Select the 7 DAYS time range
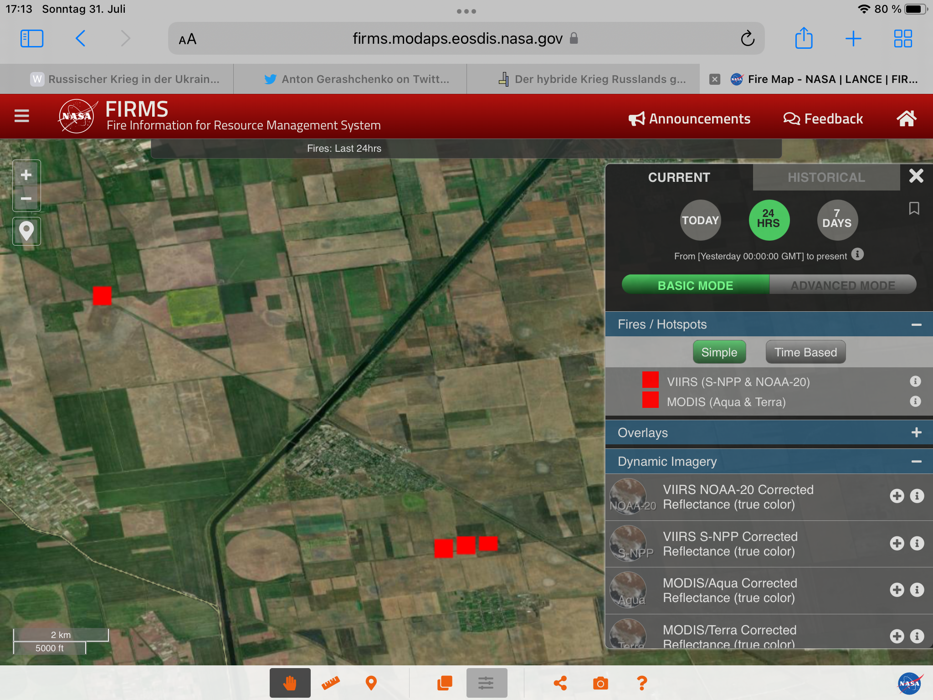Viewport: 933px width, 700px height. click(x=837, y=220)
